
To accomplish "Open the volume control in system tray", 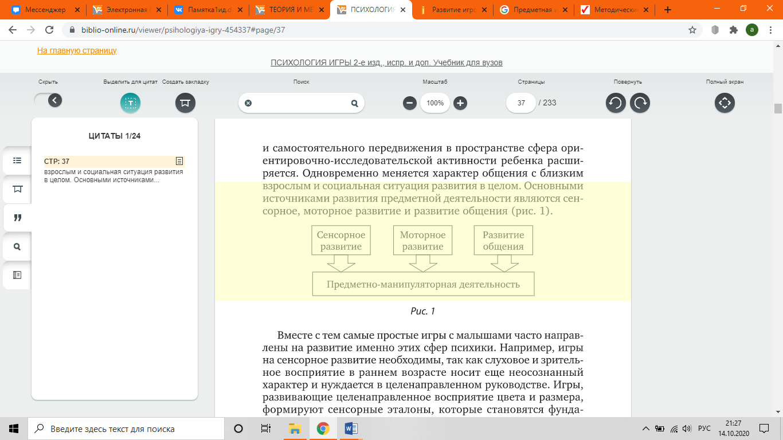I will [687, 429].
